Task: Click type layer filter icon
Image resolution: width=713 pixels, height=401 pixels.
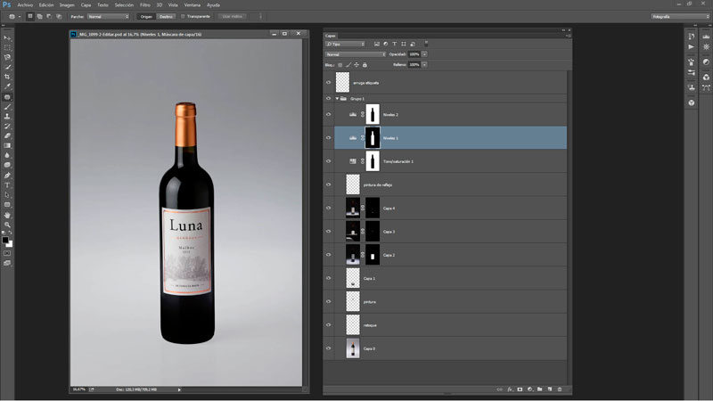Action: pos(394,44)
